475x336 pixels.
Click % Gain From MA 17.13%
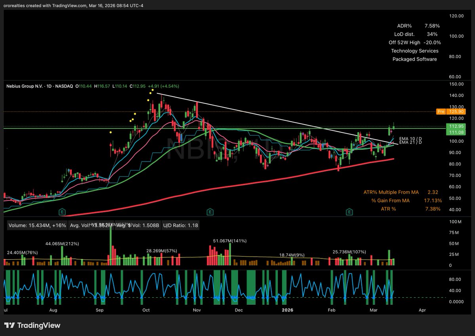[x=407, y=200]
